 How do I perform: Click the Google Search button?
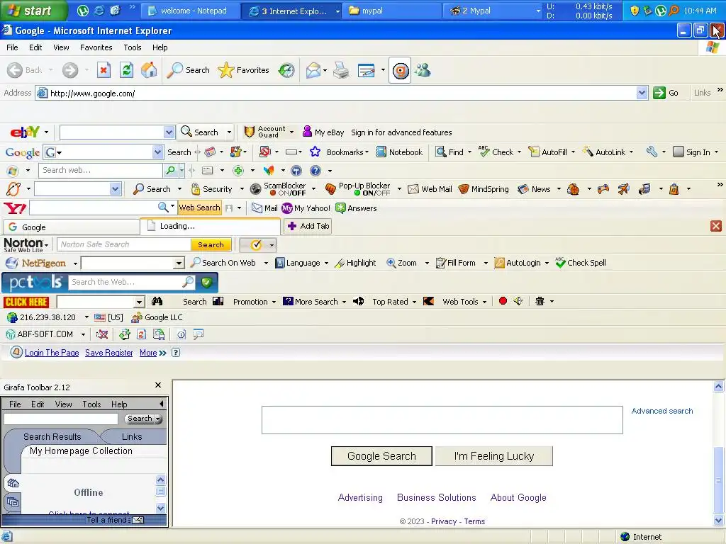coord(381,456)
